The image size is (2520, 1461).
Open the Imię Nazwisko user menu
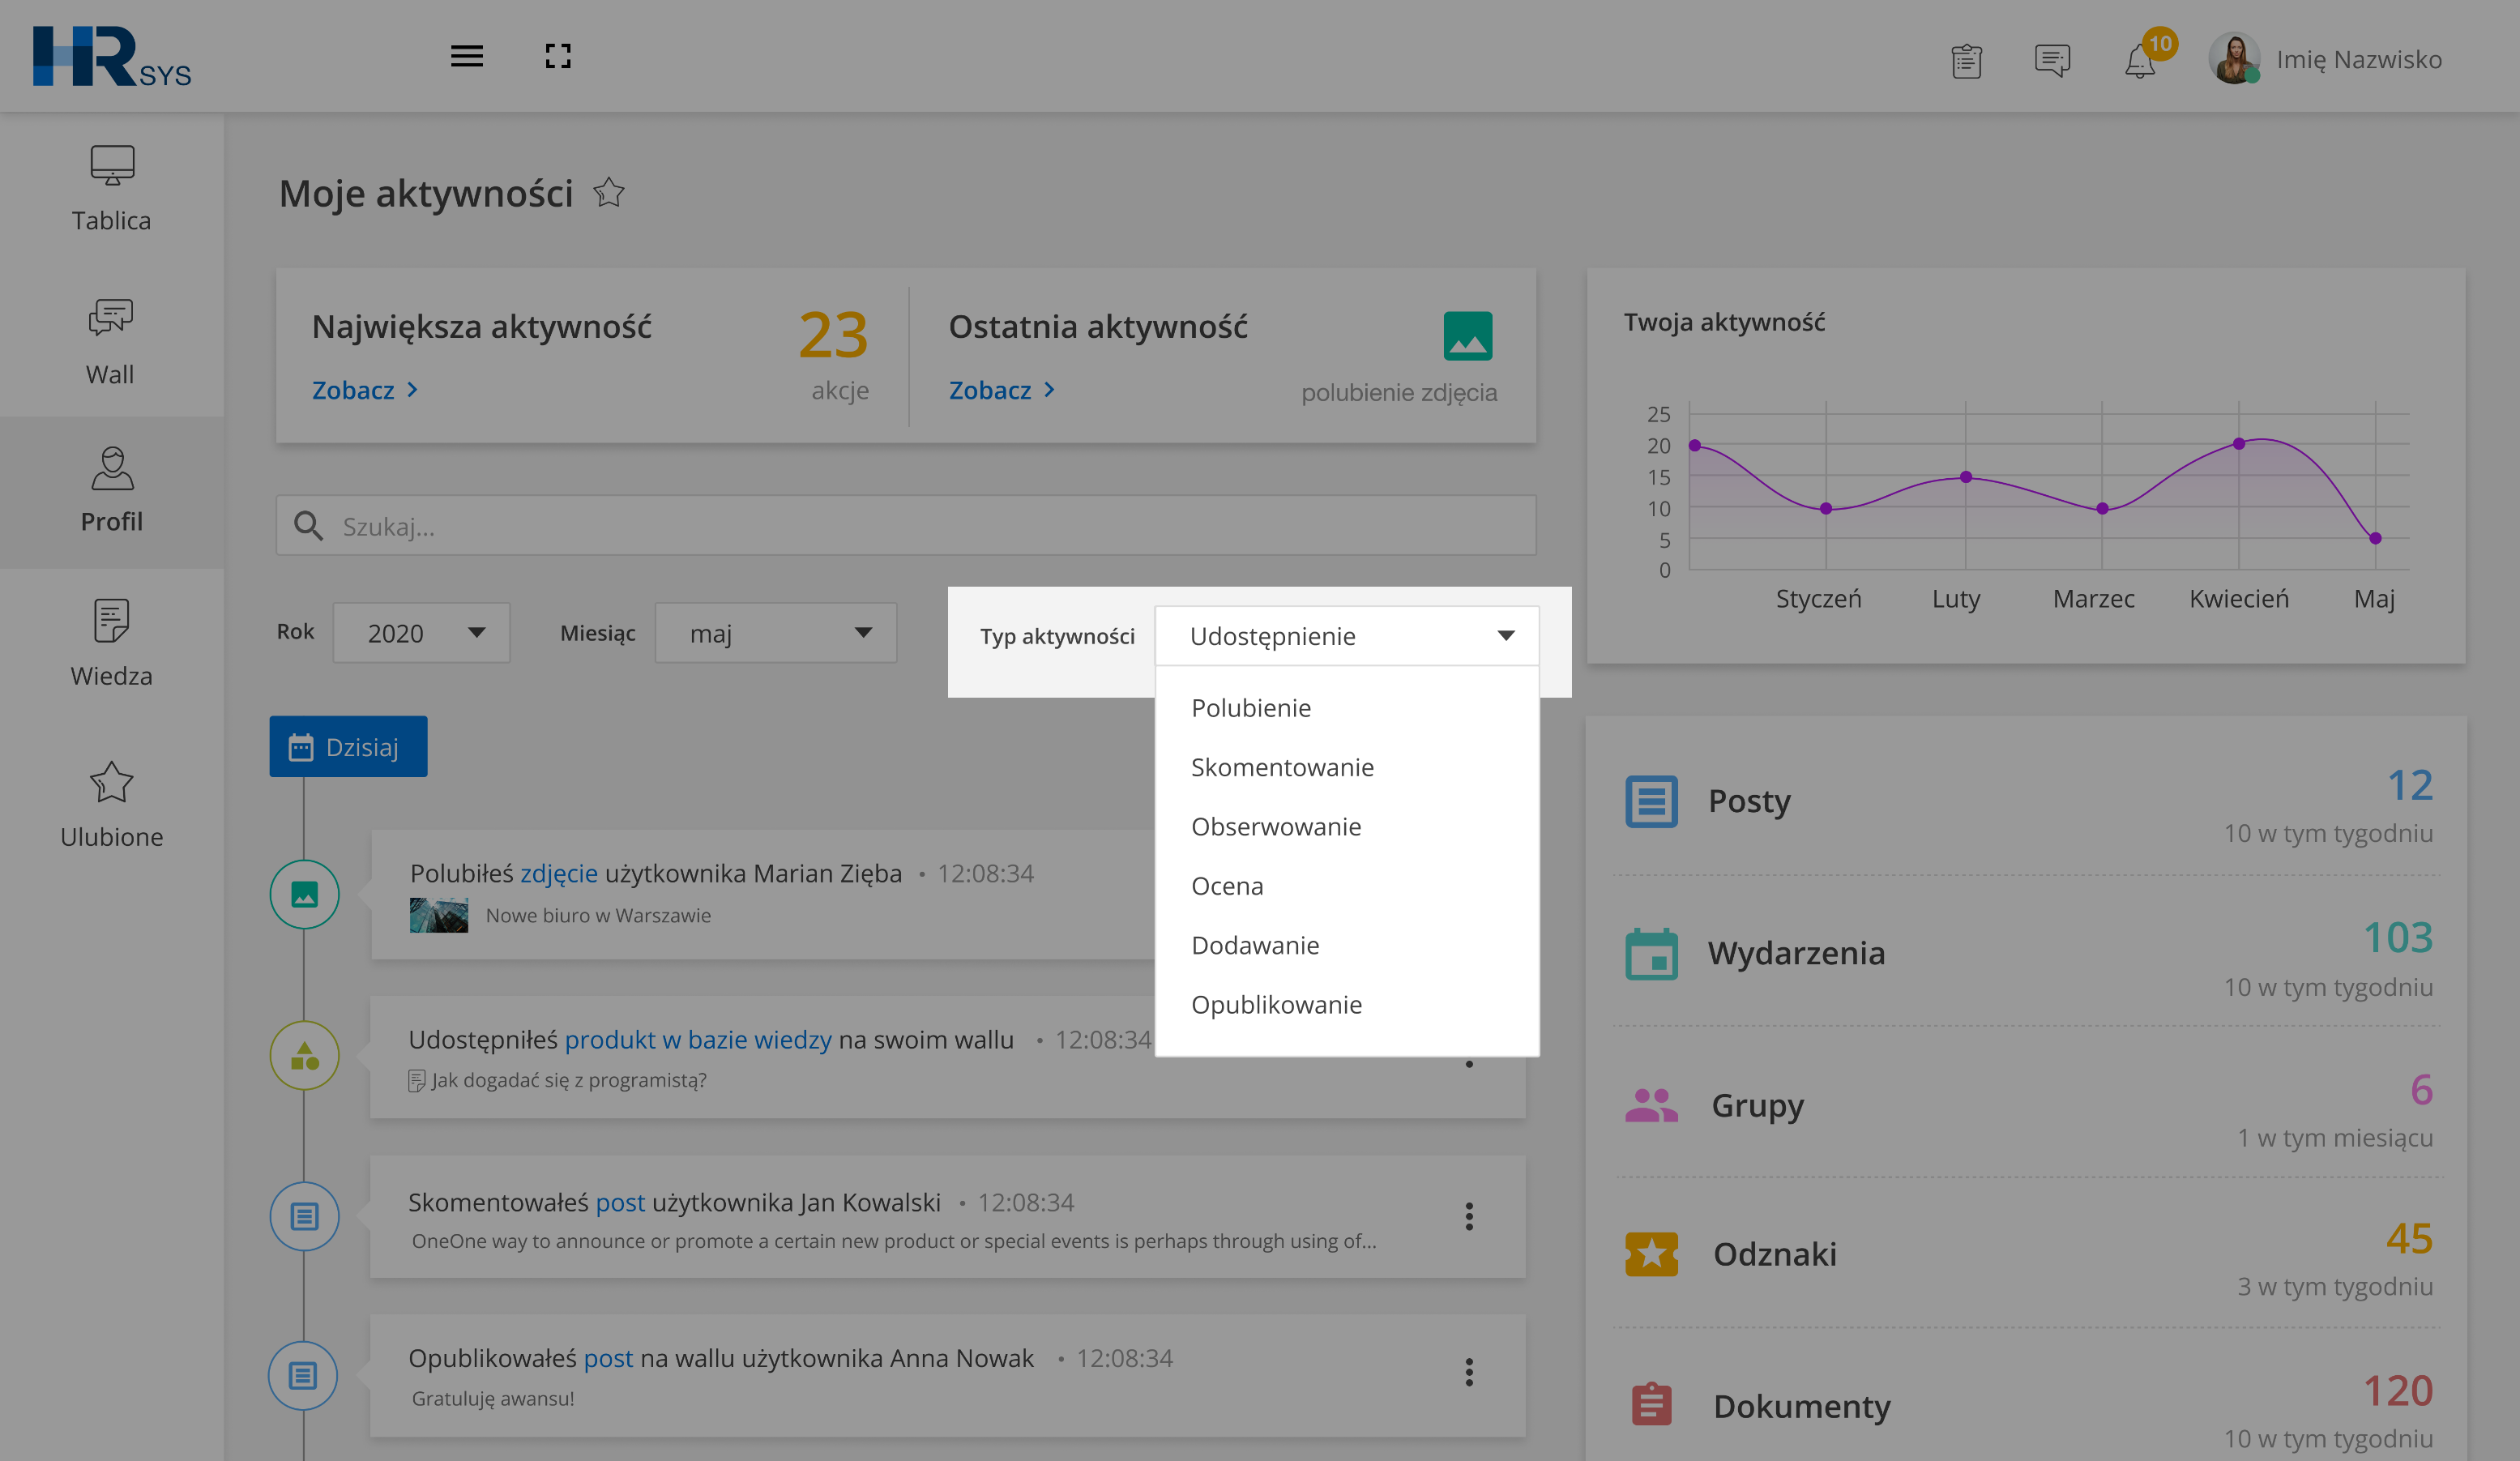(x=2358, y=60)
